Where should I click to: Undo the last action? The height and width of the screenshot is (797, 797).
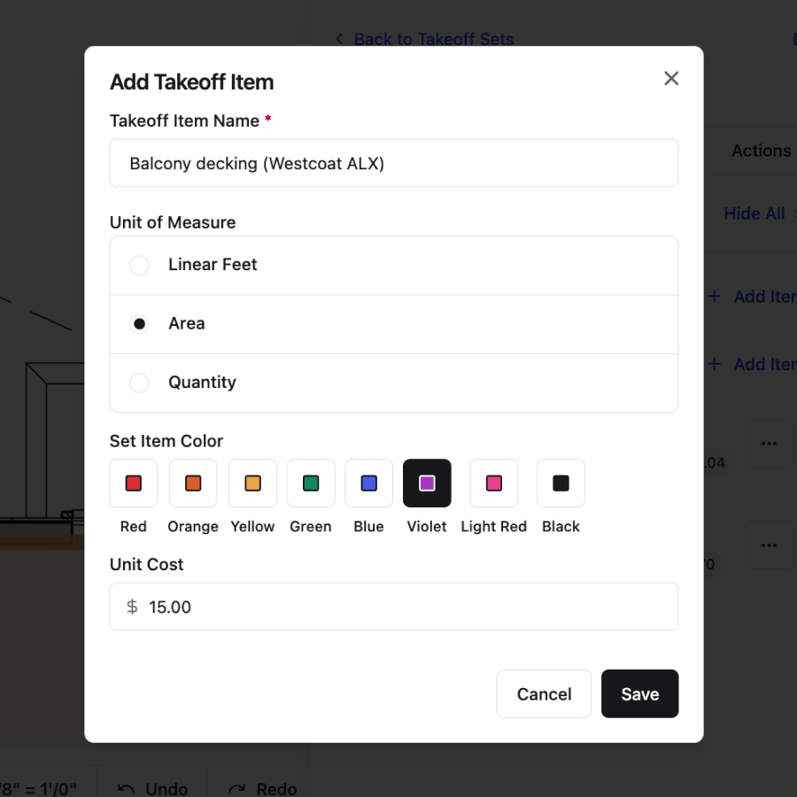click(x=155, y=788)
